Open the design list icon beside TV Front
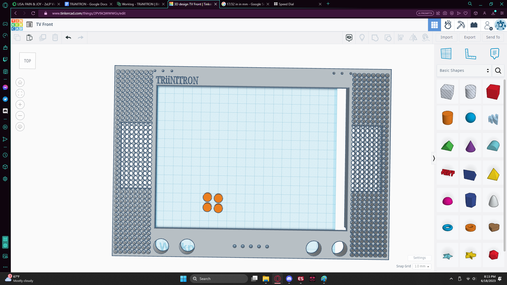 pos(30,25)
